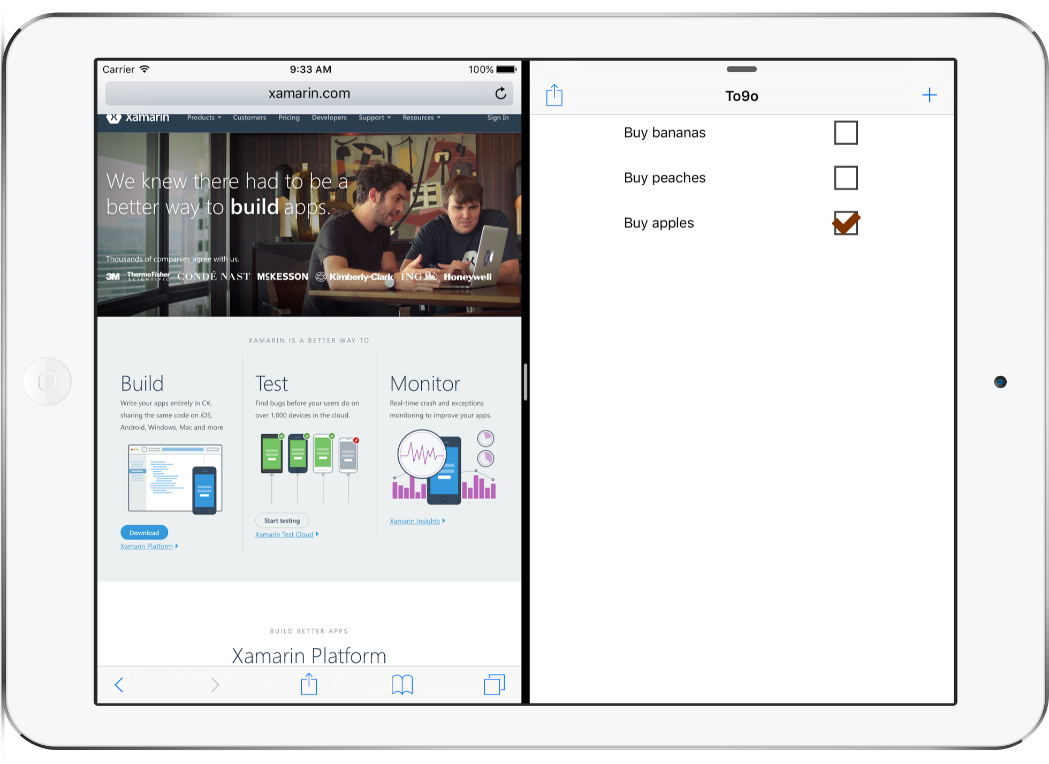The height and width of the screenshot is (764, 1049).
Task: Toggle the Buy bananas checkbox
Action: [846, 133]
